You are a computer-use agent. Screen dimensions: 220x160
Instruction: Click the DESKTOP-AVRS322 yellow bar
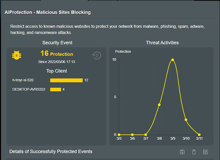pos(55,89)
